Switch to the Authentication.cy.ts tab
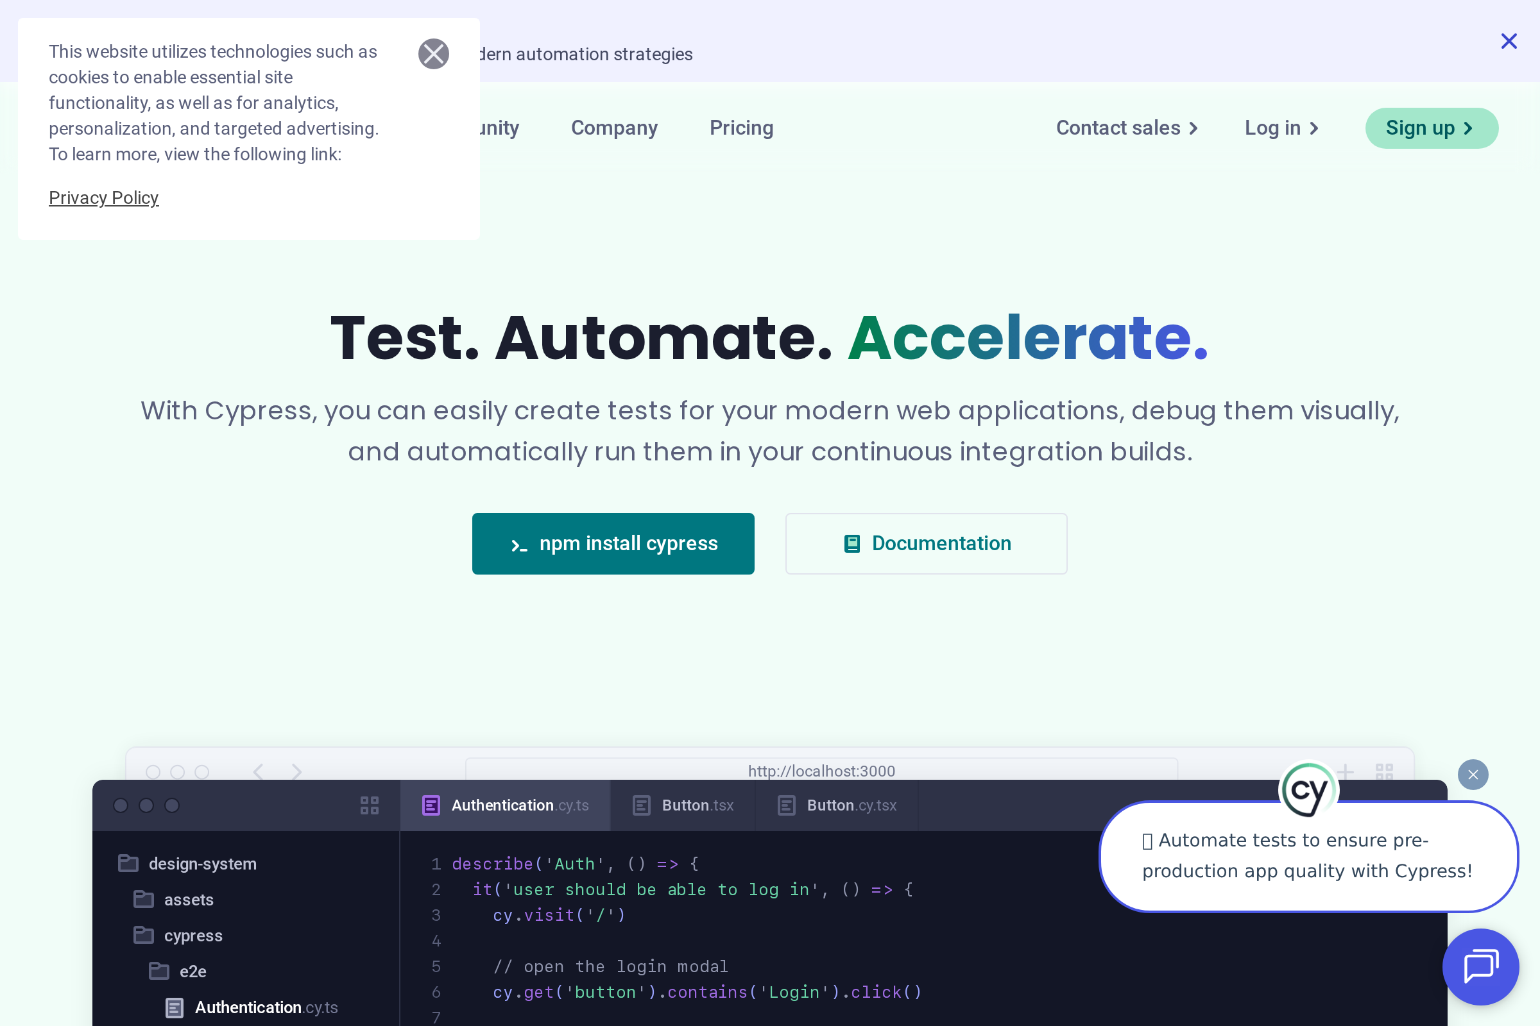 (505, 805)
